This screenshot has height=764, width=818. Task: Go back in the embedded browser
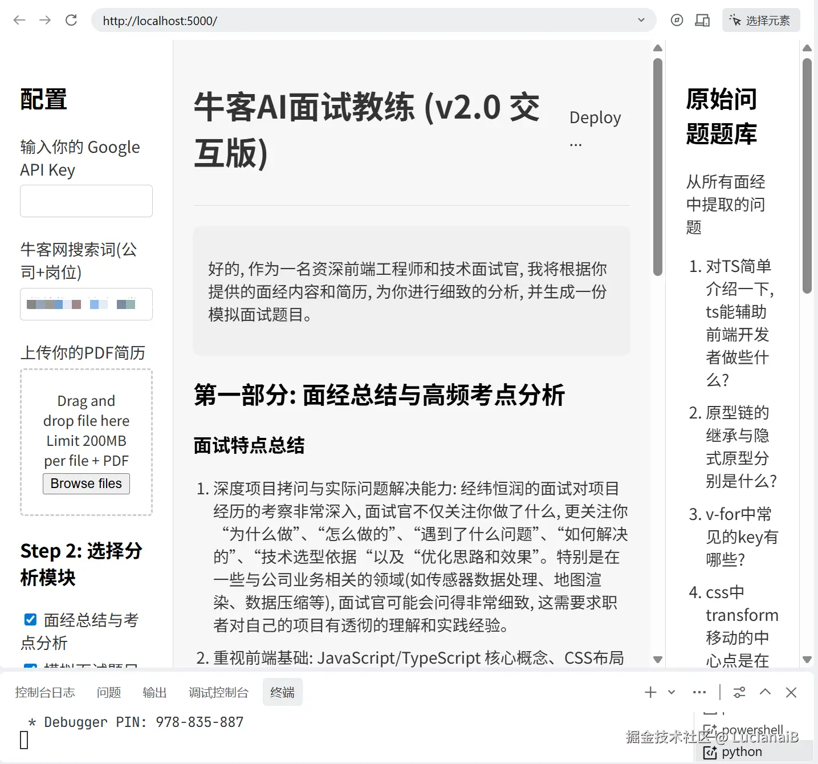click(19, 21)
